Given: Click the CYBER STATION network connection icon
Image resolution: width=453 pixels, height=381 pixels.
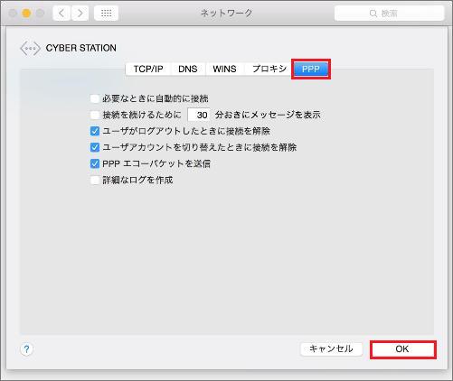Looking at the screenshot, I should click(30, 48).
